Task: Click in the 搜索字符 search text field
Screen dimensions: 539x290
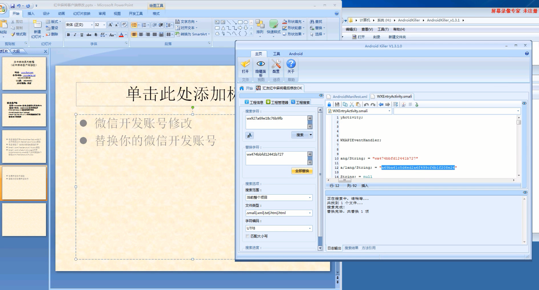Action: pyautogui.click(x=277, y=122)
